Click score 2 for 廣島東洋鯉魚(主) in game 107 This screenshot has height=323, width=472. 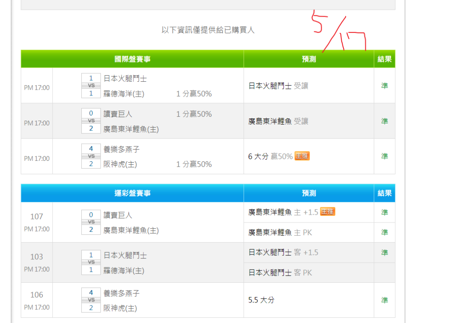(x=91, y=229)
